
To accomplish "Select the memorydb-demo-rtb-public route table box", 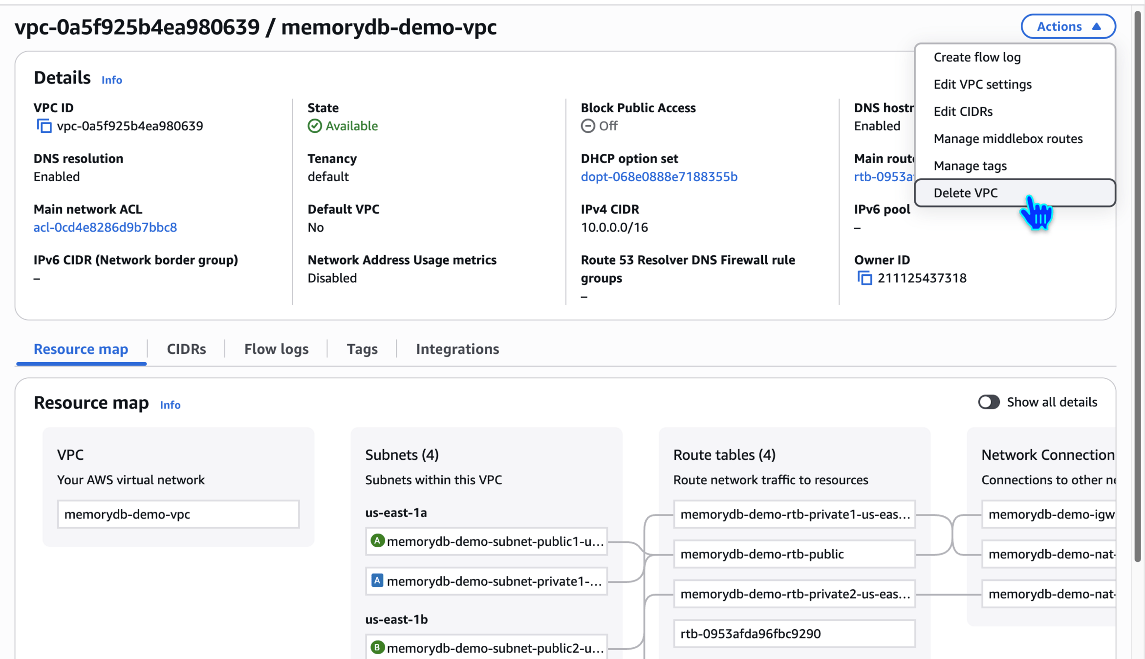I will tap(794, 554).
